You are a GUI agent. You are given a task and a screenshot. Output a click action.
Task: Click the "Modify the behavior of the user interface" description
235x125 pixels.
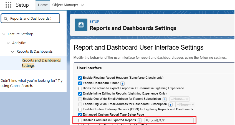tap(150, 58)
